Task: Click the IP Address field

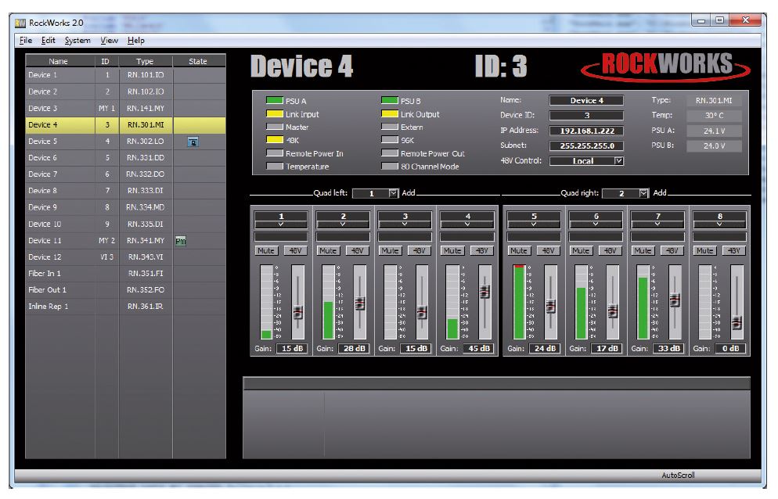Action: coord(586,131)
